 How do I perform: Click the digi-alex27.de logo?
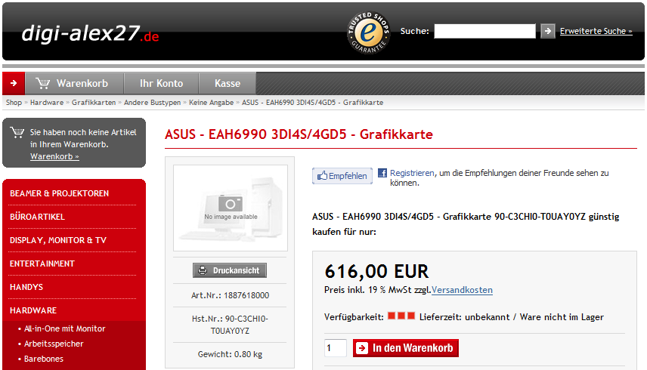(90, 33)
